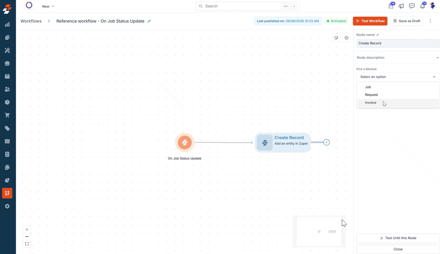Select the Create Record node
Viewport: 440px width, 254px height.
pyautogui.click(x=283, y=143)
